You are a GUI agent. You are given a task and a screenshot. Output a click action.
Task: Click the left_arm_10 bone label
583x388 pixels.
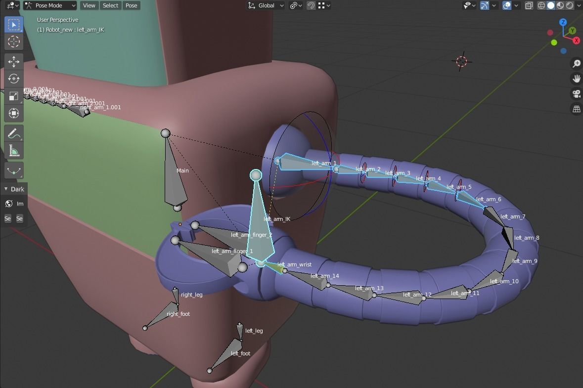[x=504, y=281]
